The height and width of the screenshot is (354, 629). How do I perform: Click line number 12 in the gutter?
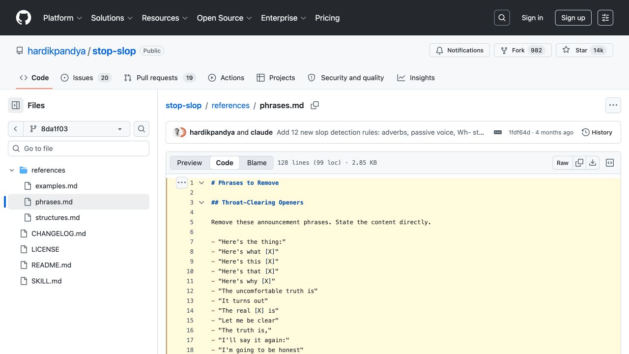click(x=190, y=291)
